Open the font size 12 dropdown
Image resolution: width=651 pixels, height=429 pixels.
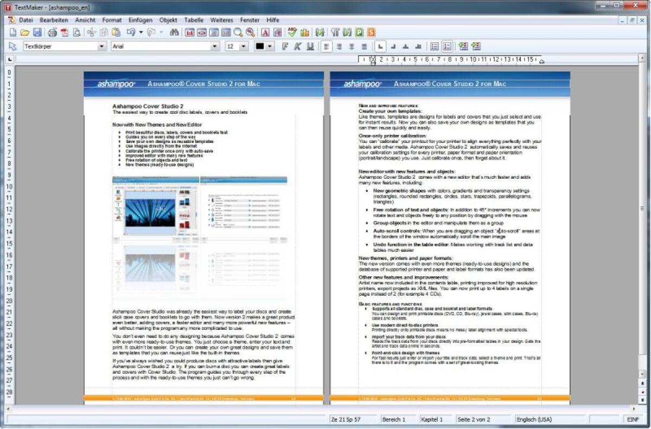(x=243, y=46)
